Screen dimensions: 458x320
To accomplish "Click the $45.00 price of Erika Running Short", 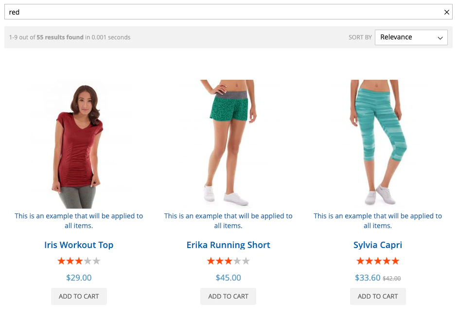I will click(x=228, y=277).
